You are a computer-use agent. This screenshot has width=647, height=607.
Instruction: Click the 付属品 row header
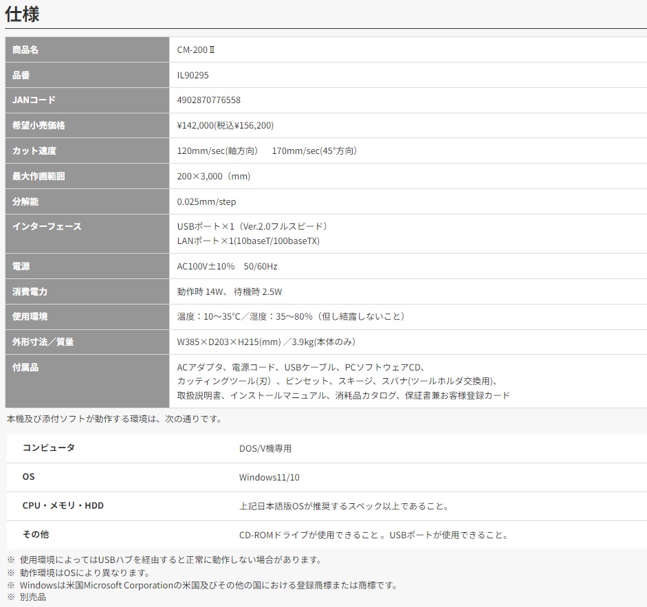[25, 367]
